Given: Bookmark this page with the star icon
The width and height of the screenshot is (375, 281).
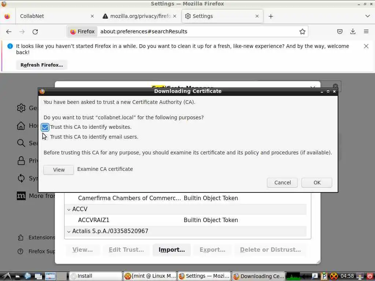Looking at the screenshot, I should click(302, 31).
